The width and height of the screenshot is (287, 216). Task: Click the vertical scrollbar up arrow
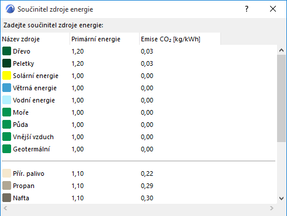click(x=281, y=51)
